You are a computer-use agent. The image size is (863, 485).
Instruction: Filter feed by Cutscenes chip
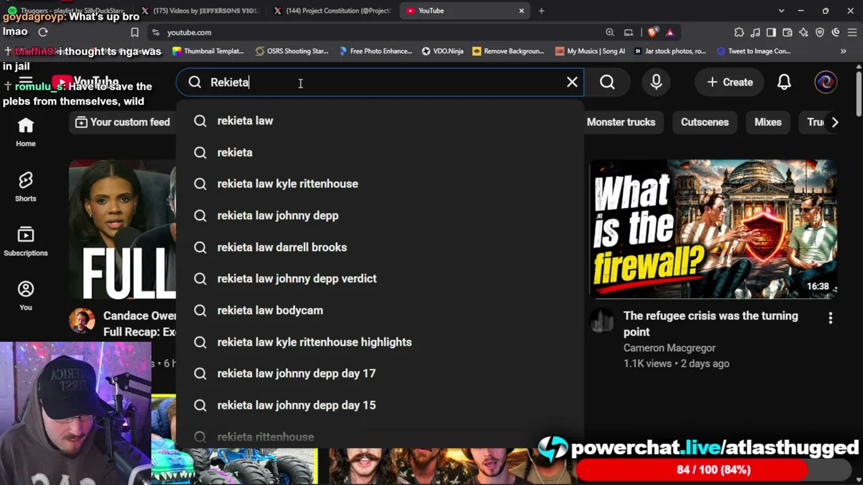(x=705, y=122)
